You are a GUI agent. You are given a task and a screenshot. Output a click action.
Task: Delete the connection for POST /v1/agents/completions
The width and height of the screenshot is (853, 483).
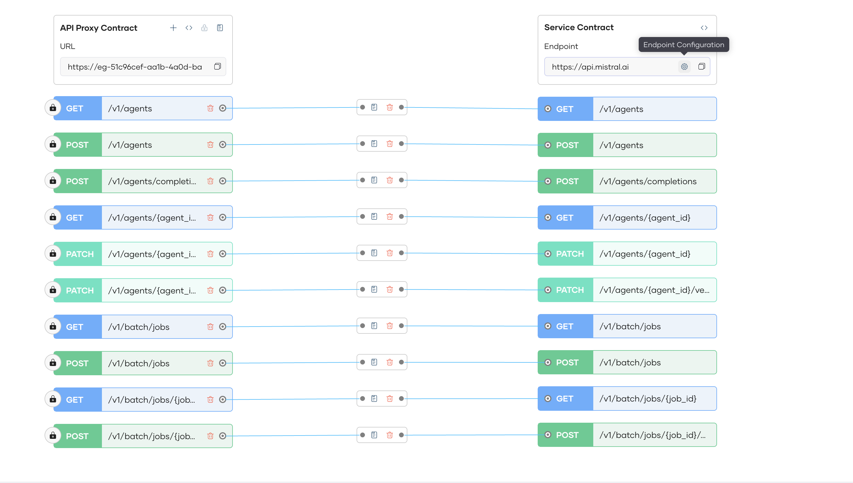[389, 180]
